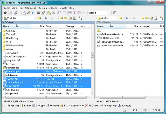This screenshot has height=114, width=166.
Task: Click the Clear Selection icon
Action: tap(79, 13)
